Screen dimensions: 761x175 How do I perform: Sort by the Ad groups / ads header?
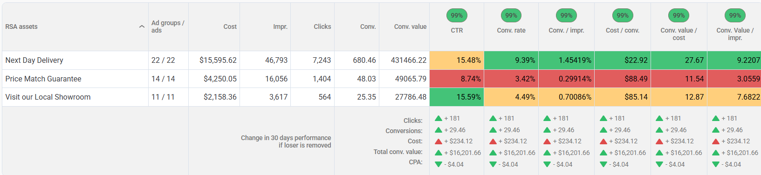coord(168,27)
